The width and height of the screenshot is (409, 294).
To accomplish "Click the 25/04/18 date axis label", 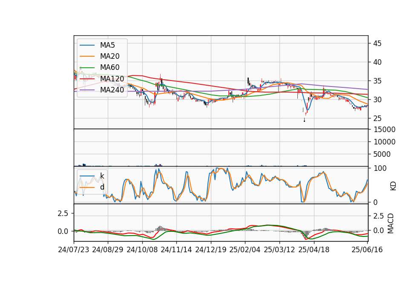I will coord(314,250).
